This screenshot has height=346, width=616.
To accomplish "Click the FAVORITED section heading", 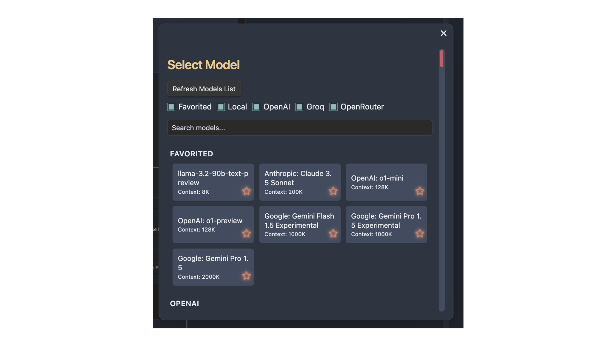I will pos(192,154).
